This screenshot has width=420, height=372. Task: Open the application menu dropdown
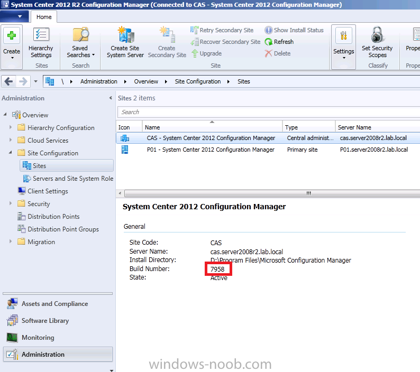point(14,16)
